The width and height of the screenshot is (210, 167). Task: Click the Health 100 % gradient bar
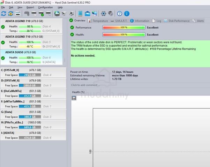(x=124, y=34)
